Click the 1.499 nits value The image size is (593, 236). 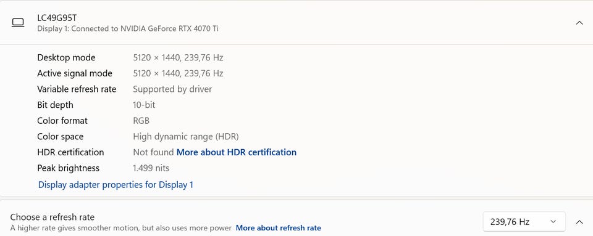coord(151,168)
